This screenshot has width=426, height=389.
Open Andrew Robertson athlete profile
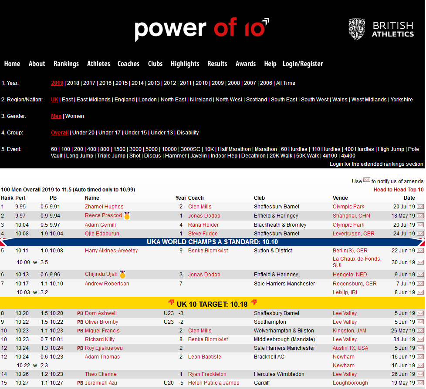(x=107, y=284)
